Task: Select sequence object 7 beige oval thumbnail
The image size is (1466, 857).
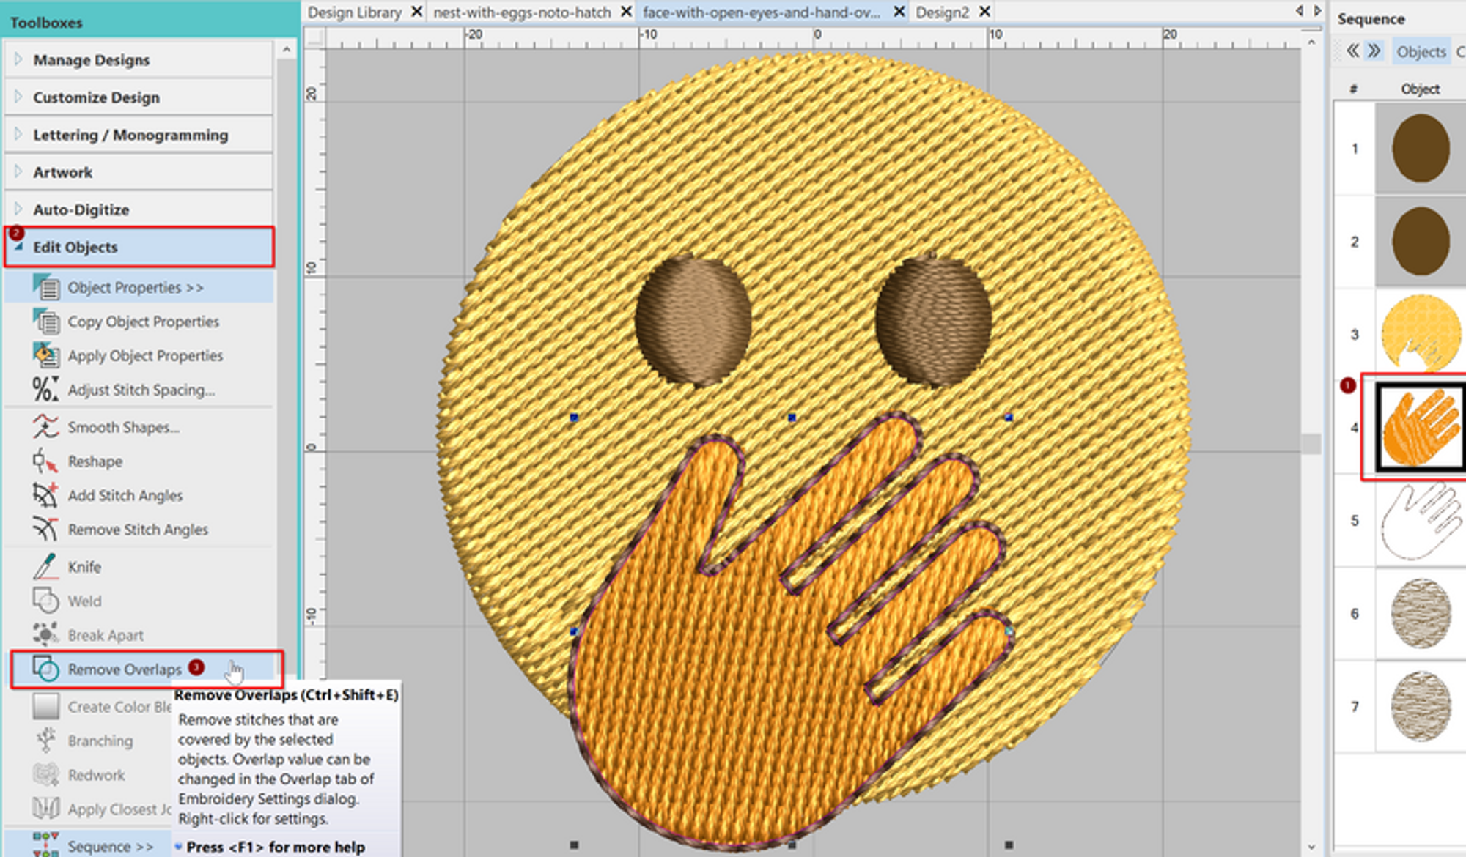Action: [1421, 706]
